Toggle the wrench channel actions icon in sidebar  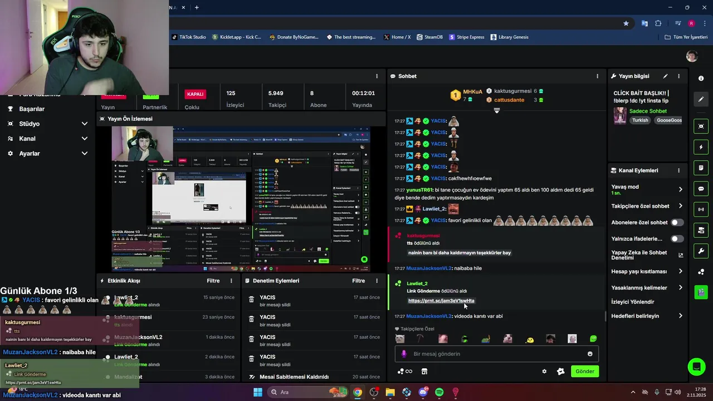tap(701, 251)
